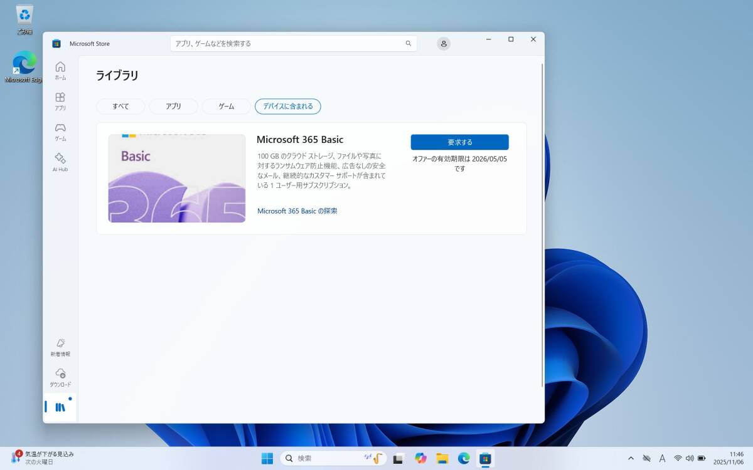Click the Microsoft 365 Basic thumbnail image
This screenshot has height=470, width=753.
[x=177, y=179]
